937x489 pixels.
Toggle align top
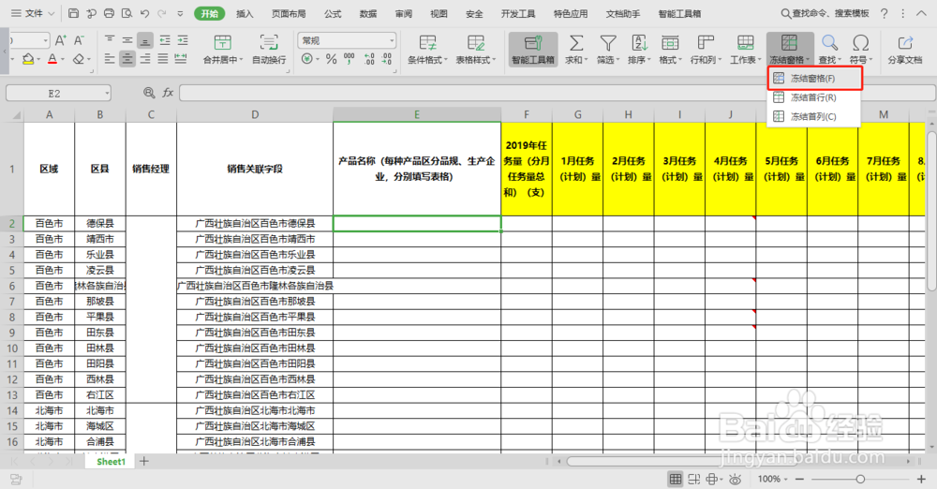pos(110,40)
